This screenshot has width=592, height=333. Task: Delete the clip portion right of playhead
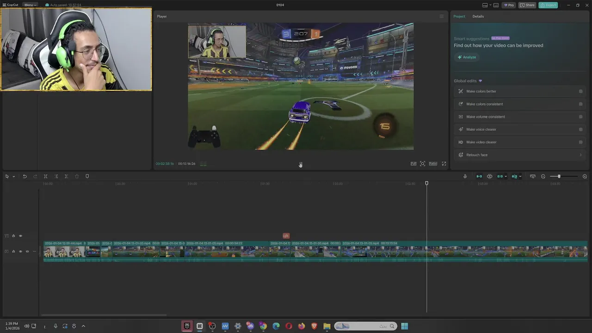pyautogui.click(x=66, y=176)
